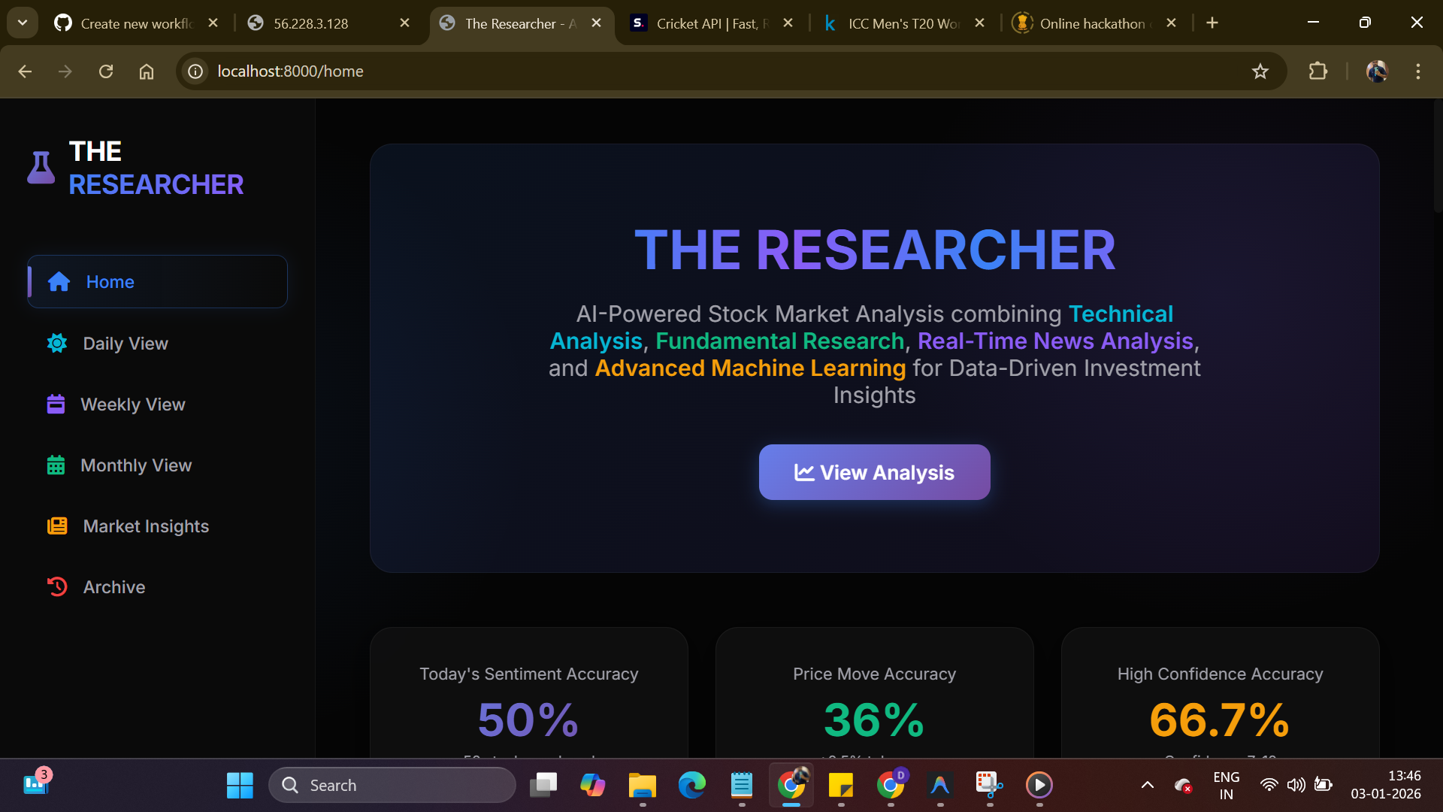Open the Archive history icon
This screenshot has width=1443, height=812.
[57, 587]
